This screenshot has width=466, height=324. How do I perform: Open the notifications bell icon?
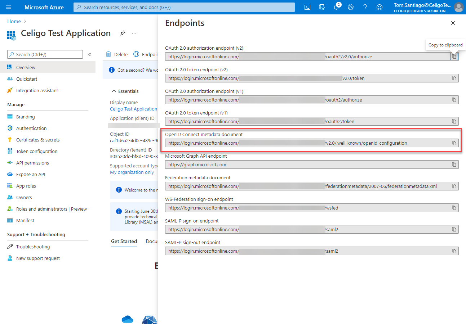[336, 7]
